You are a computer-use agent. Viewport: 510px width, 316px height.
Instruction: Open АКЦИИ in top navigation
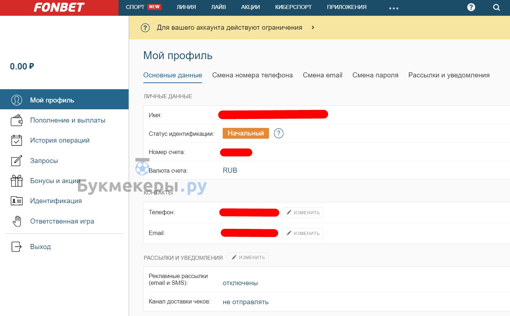pos(250,7)
